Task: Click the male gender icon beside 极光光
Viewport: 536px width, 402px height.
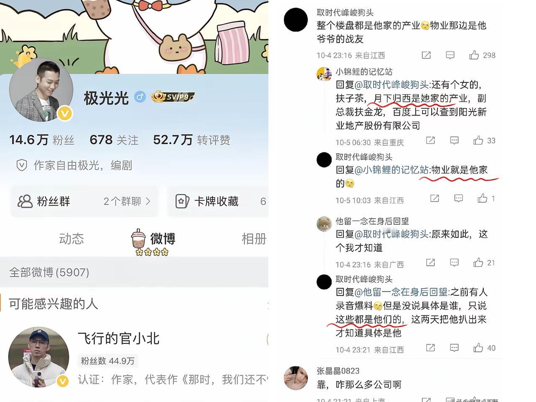Action: tap(139, 97)
